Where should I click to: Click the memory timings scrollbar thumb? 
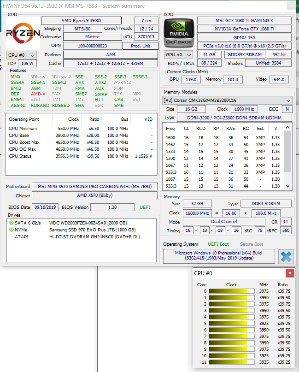click(x=287, y=152)
